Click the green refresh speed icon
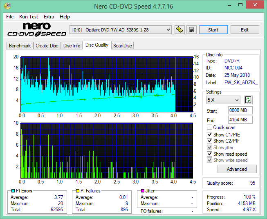Viewport: 267px width, 219px height. pyautogui.click(x=248, y=100)
